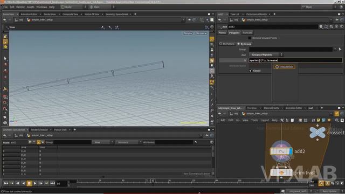345x194 pixels.
Task: Open the Windows menu
Action: click(x=42, y=7)
